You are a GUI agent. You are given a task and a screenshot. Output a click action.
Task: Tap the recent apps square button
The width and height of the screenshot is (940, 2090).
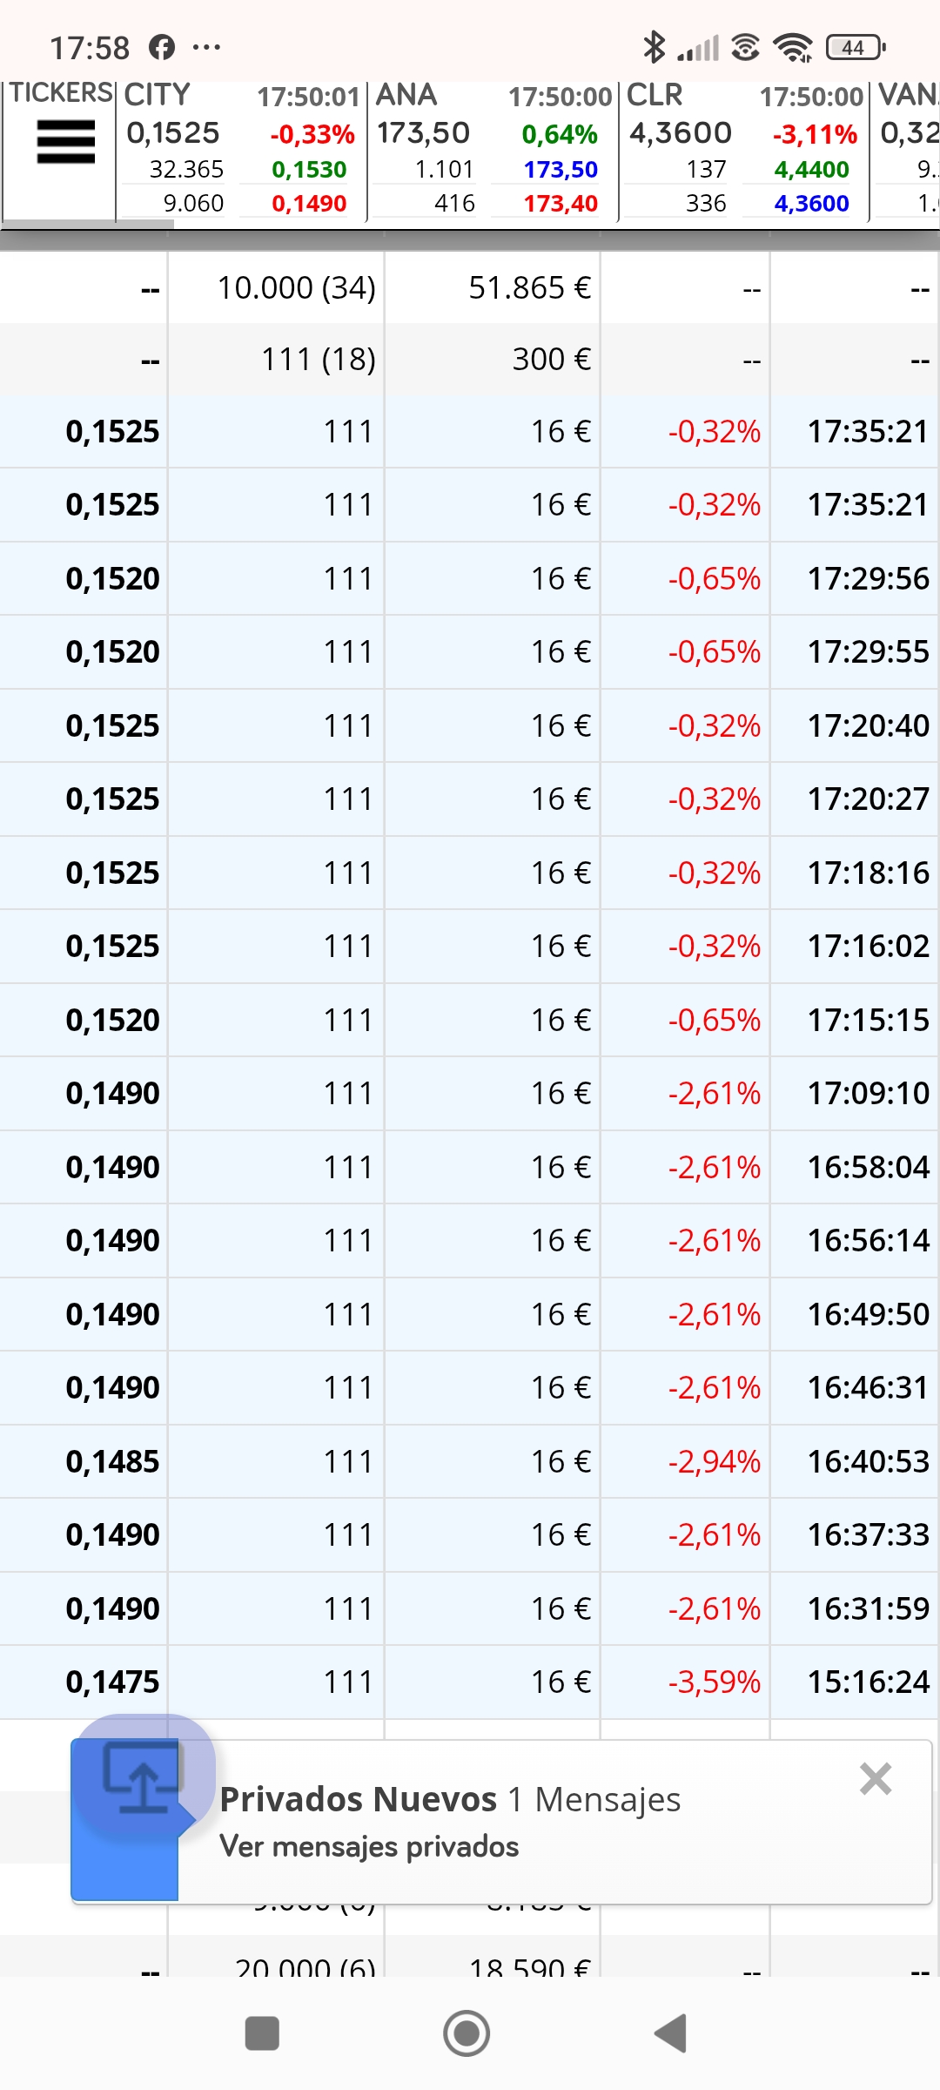pos(262,2033)
